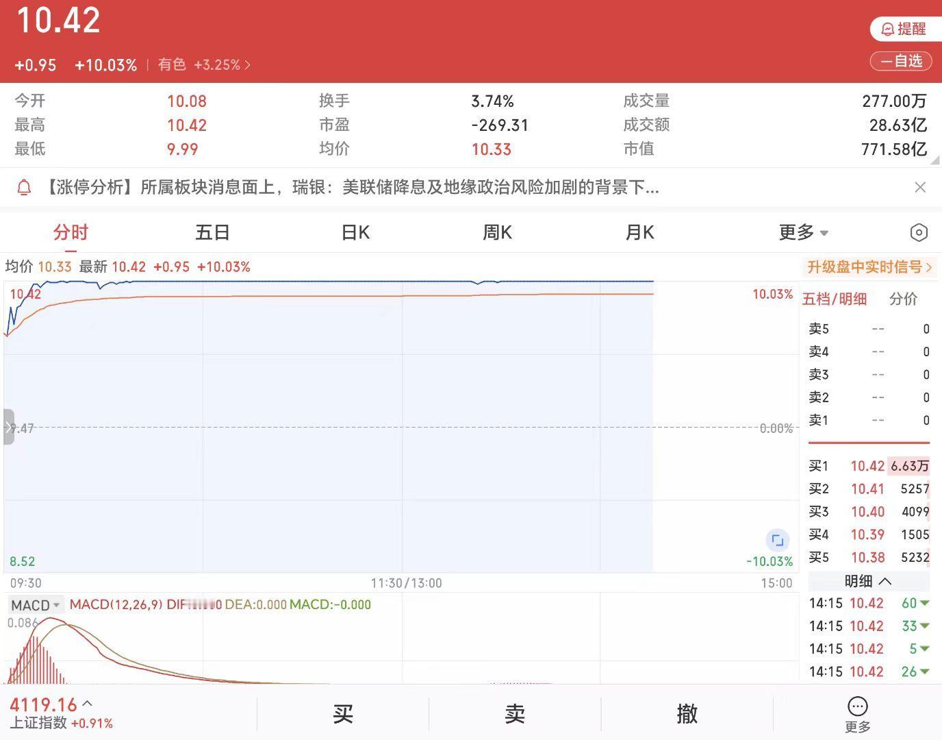
Task: Click the 有色 +3.25% sector link
Action: coord(201,64)
